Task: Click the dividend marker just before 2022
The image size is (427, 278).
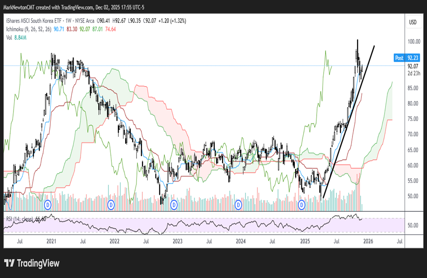Action: (111, 204)
